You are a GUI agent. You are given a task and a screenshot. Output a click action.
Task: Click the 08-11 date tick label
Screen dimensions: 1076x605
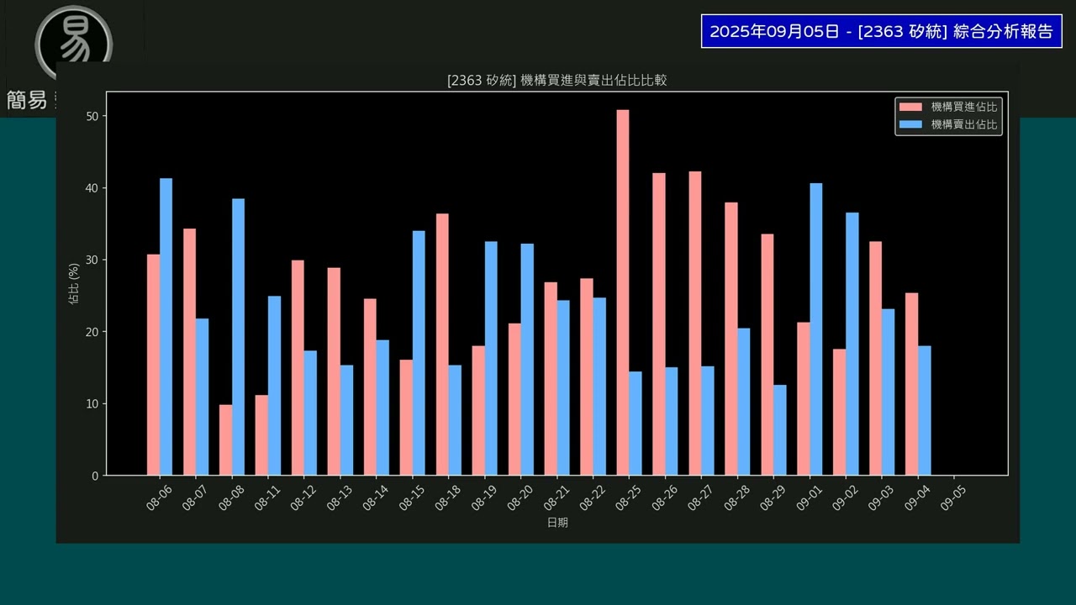pos(267,497)
